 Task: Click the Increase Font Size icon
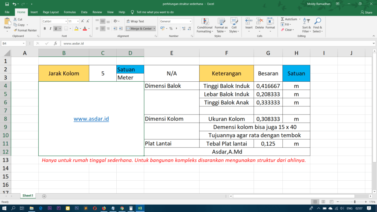(82, 21)
